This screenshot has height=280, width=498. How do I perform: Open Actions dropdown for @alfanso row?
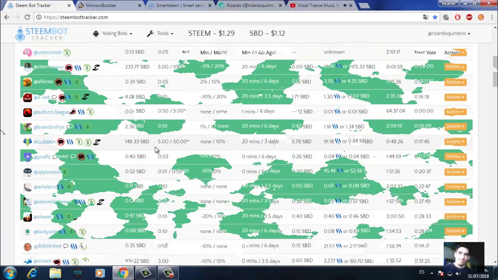(x=455, y=82)
